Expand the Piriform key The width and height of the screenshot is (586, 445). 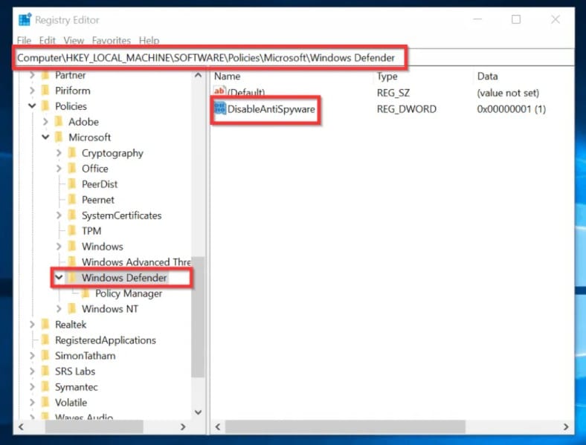pos(32,91)
